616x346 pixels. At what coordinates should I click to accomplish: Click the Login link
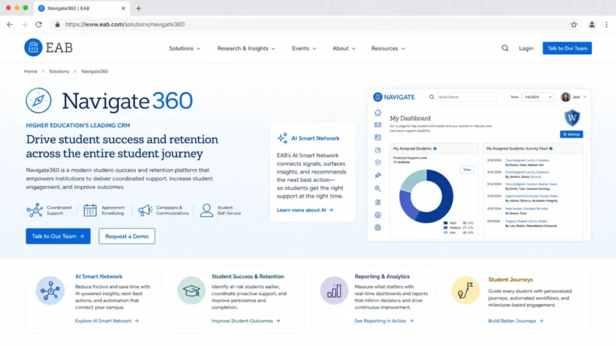tap(526, 48)
